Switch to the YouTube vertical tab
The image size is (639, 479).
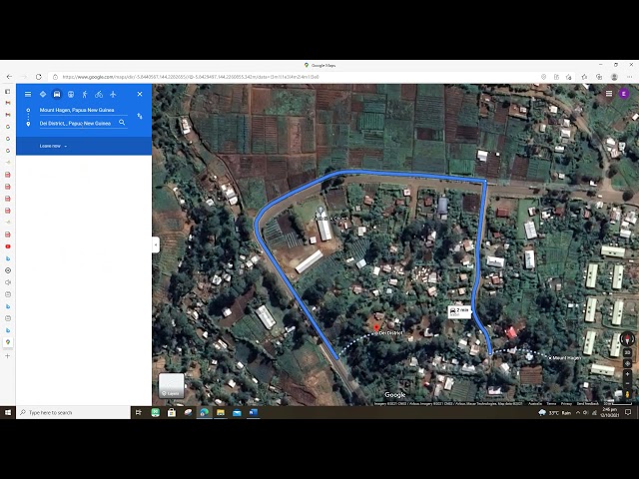[x=8, y=246]
